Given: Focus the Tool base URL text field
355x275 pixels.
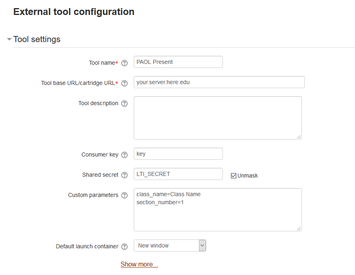Looking at the screenshot, I should 219,82.
